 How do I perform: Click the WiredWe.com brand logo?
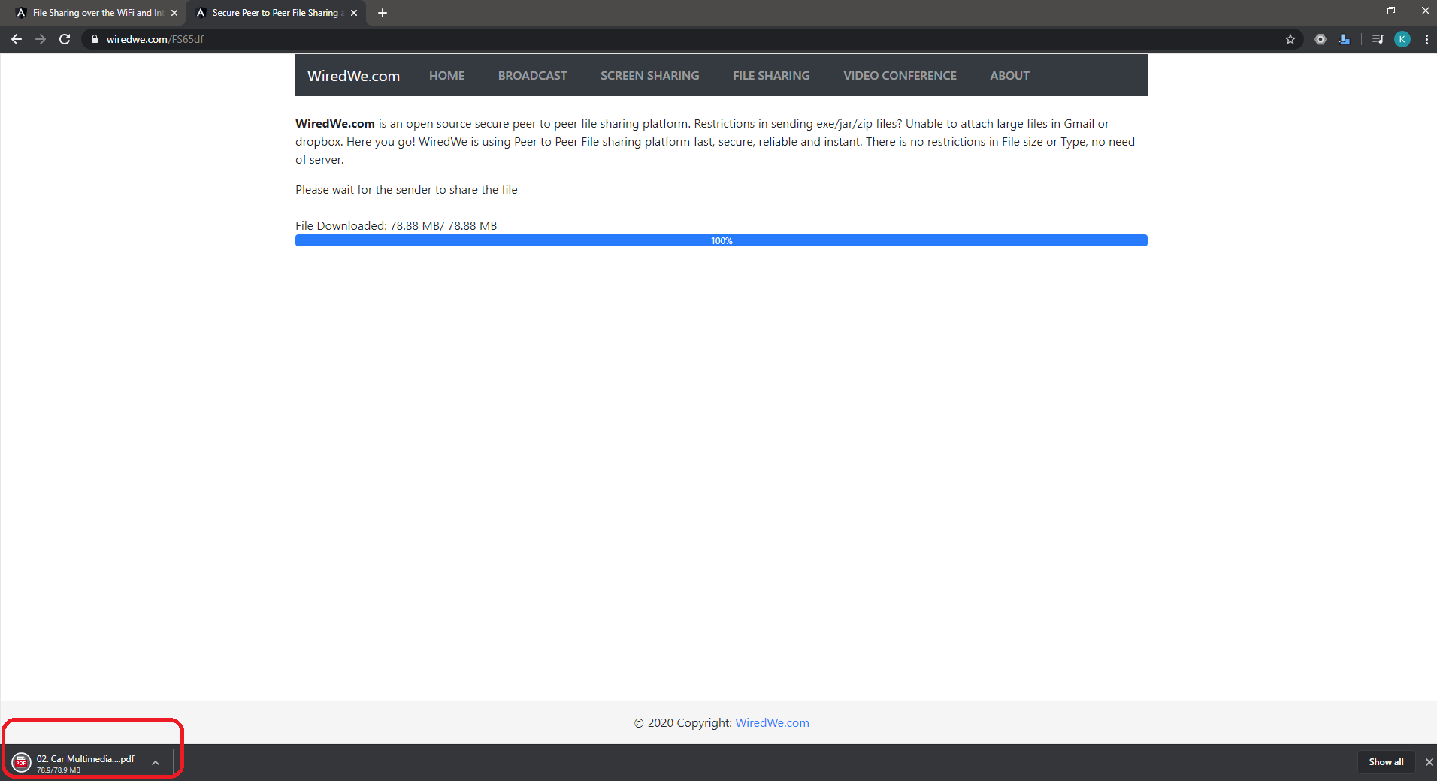click(x=353, y=76)
